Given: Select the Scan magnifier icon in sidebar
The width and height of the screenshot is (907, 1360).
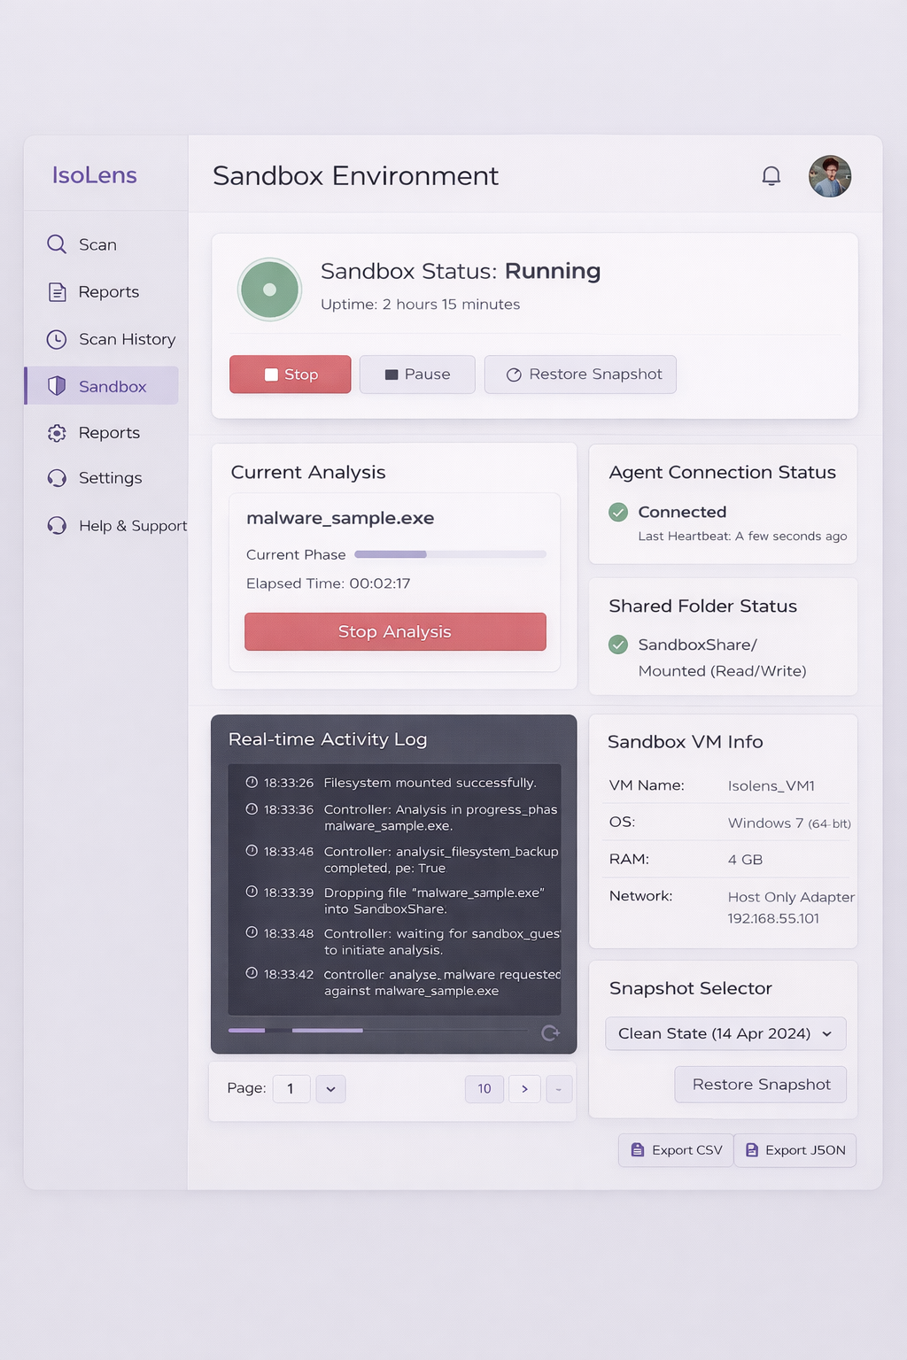Looking at the screenshot, I should point(56,244).
